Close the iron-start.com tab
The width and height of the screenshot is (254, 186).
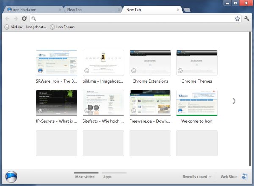tap(60, 10)
